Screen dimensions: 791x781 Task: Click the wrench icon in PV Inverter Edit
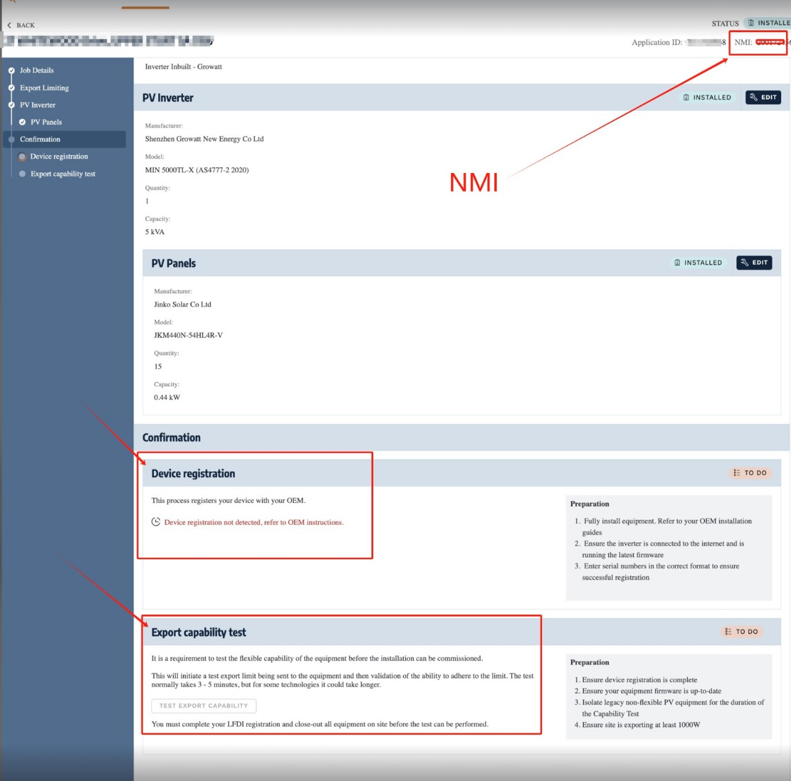[753, 98]
